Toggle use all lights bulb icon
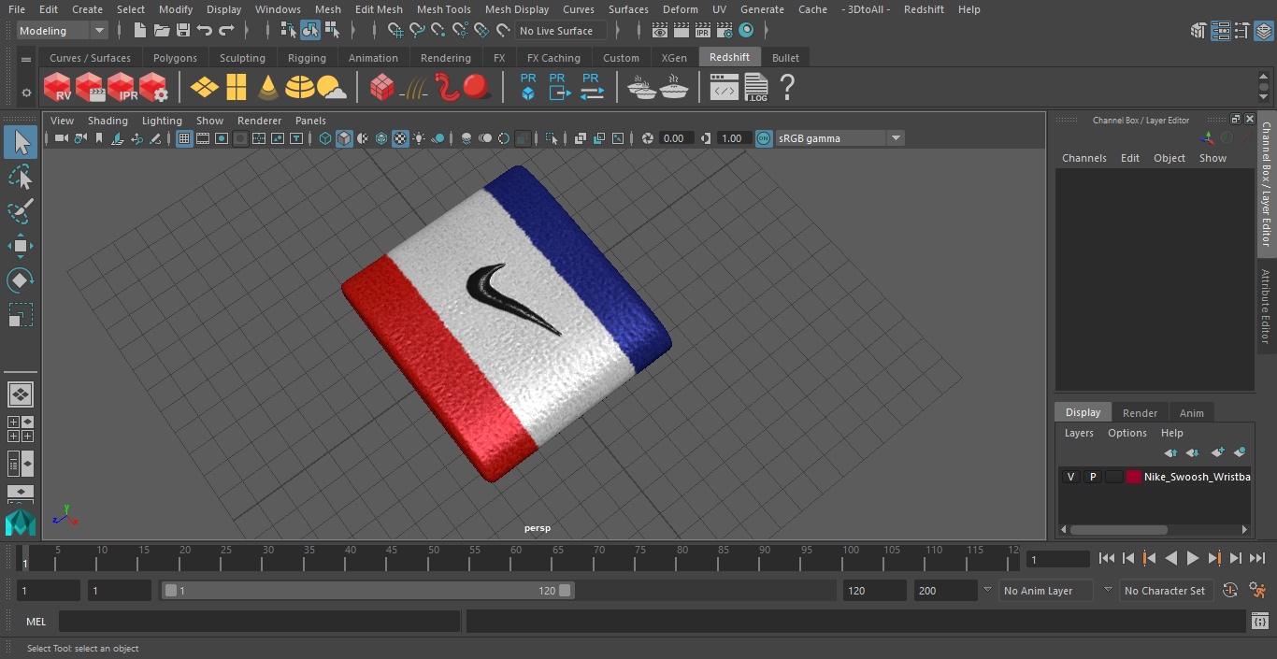This screenshot has width=1277, height=659. coord(419,138)
